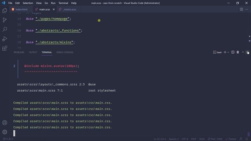The width and height of the screenshot is (251, 141).
Task: Click the terminal input cursor line
Action: point(14,133)
